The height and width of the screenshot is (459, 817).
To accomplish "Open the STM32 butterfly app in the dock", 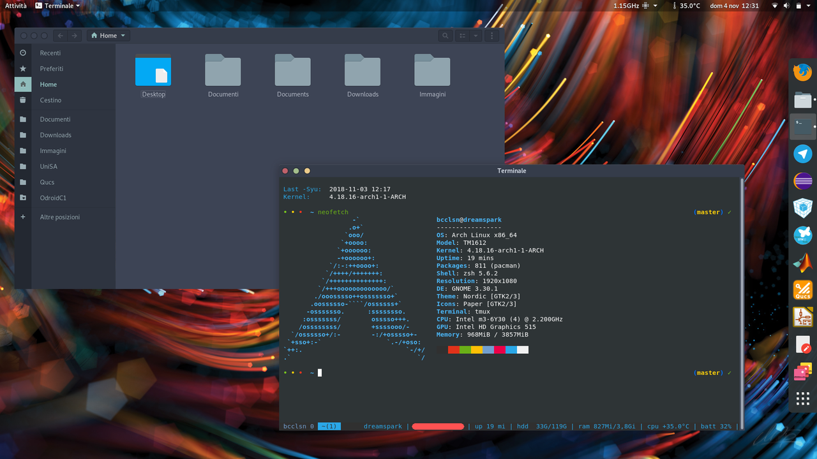I will coord(802,235).
